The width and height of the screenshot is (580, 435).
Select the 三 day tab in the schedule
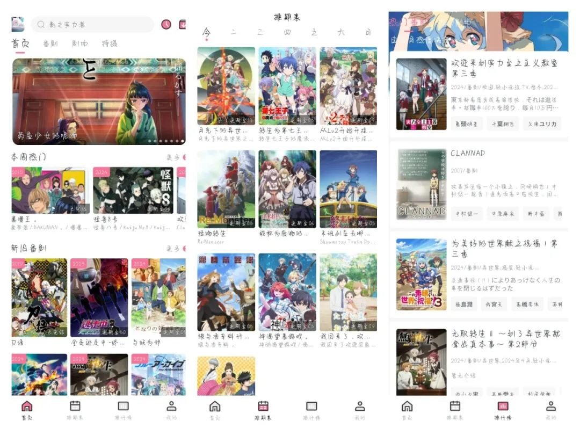click(x=260, y=33)
